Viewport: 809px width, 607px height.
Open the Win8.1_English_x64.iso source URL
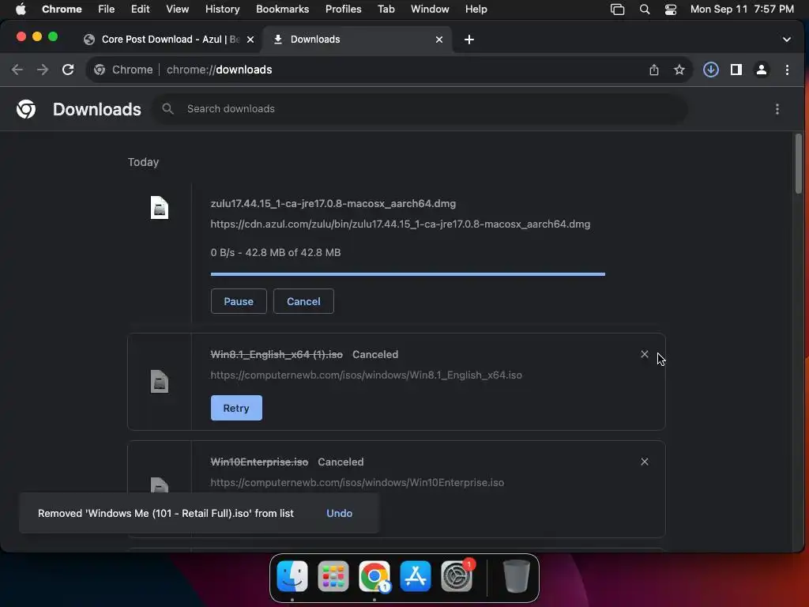pos(366,375)
